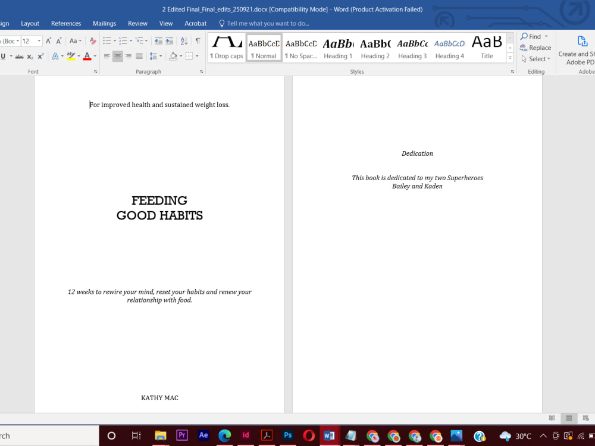Click the Line and Paragraph Spacing icon
Viewport: 595px width, 446px height.
tap(152, 56)
